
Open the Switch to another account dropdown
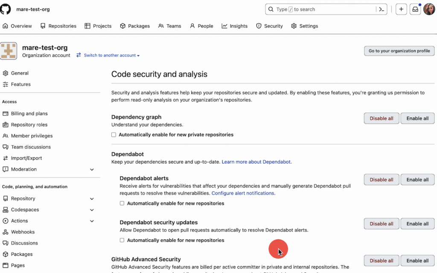click(x=112, y=55)
